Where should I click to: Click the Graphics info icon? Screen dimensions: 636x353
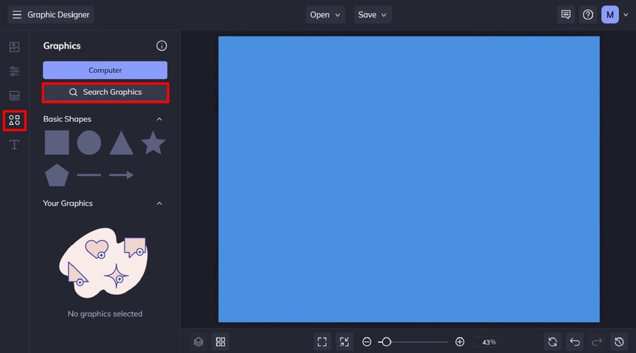coord(162,46)
